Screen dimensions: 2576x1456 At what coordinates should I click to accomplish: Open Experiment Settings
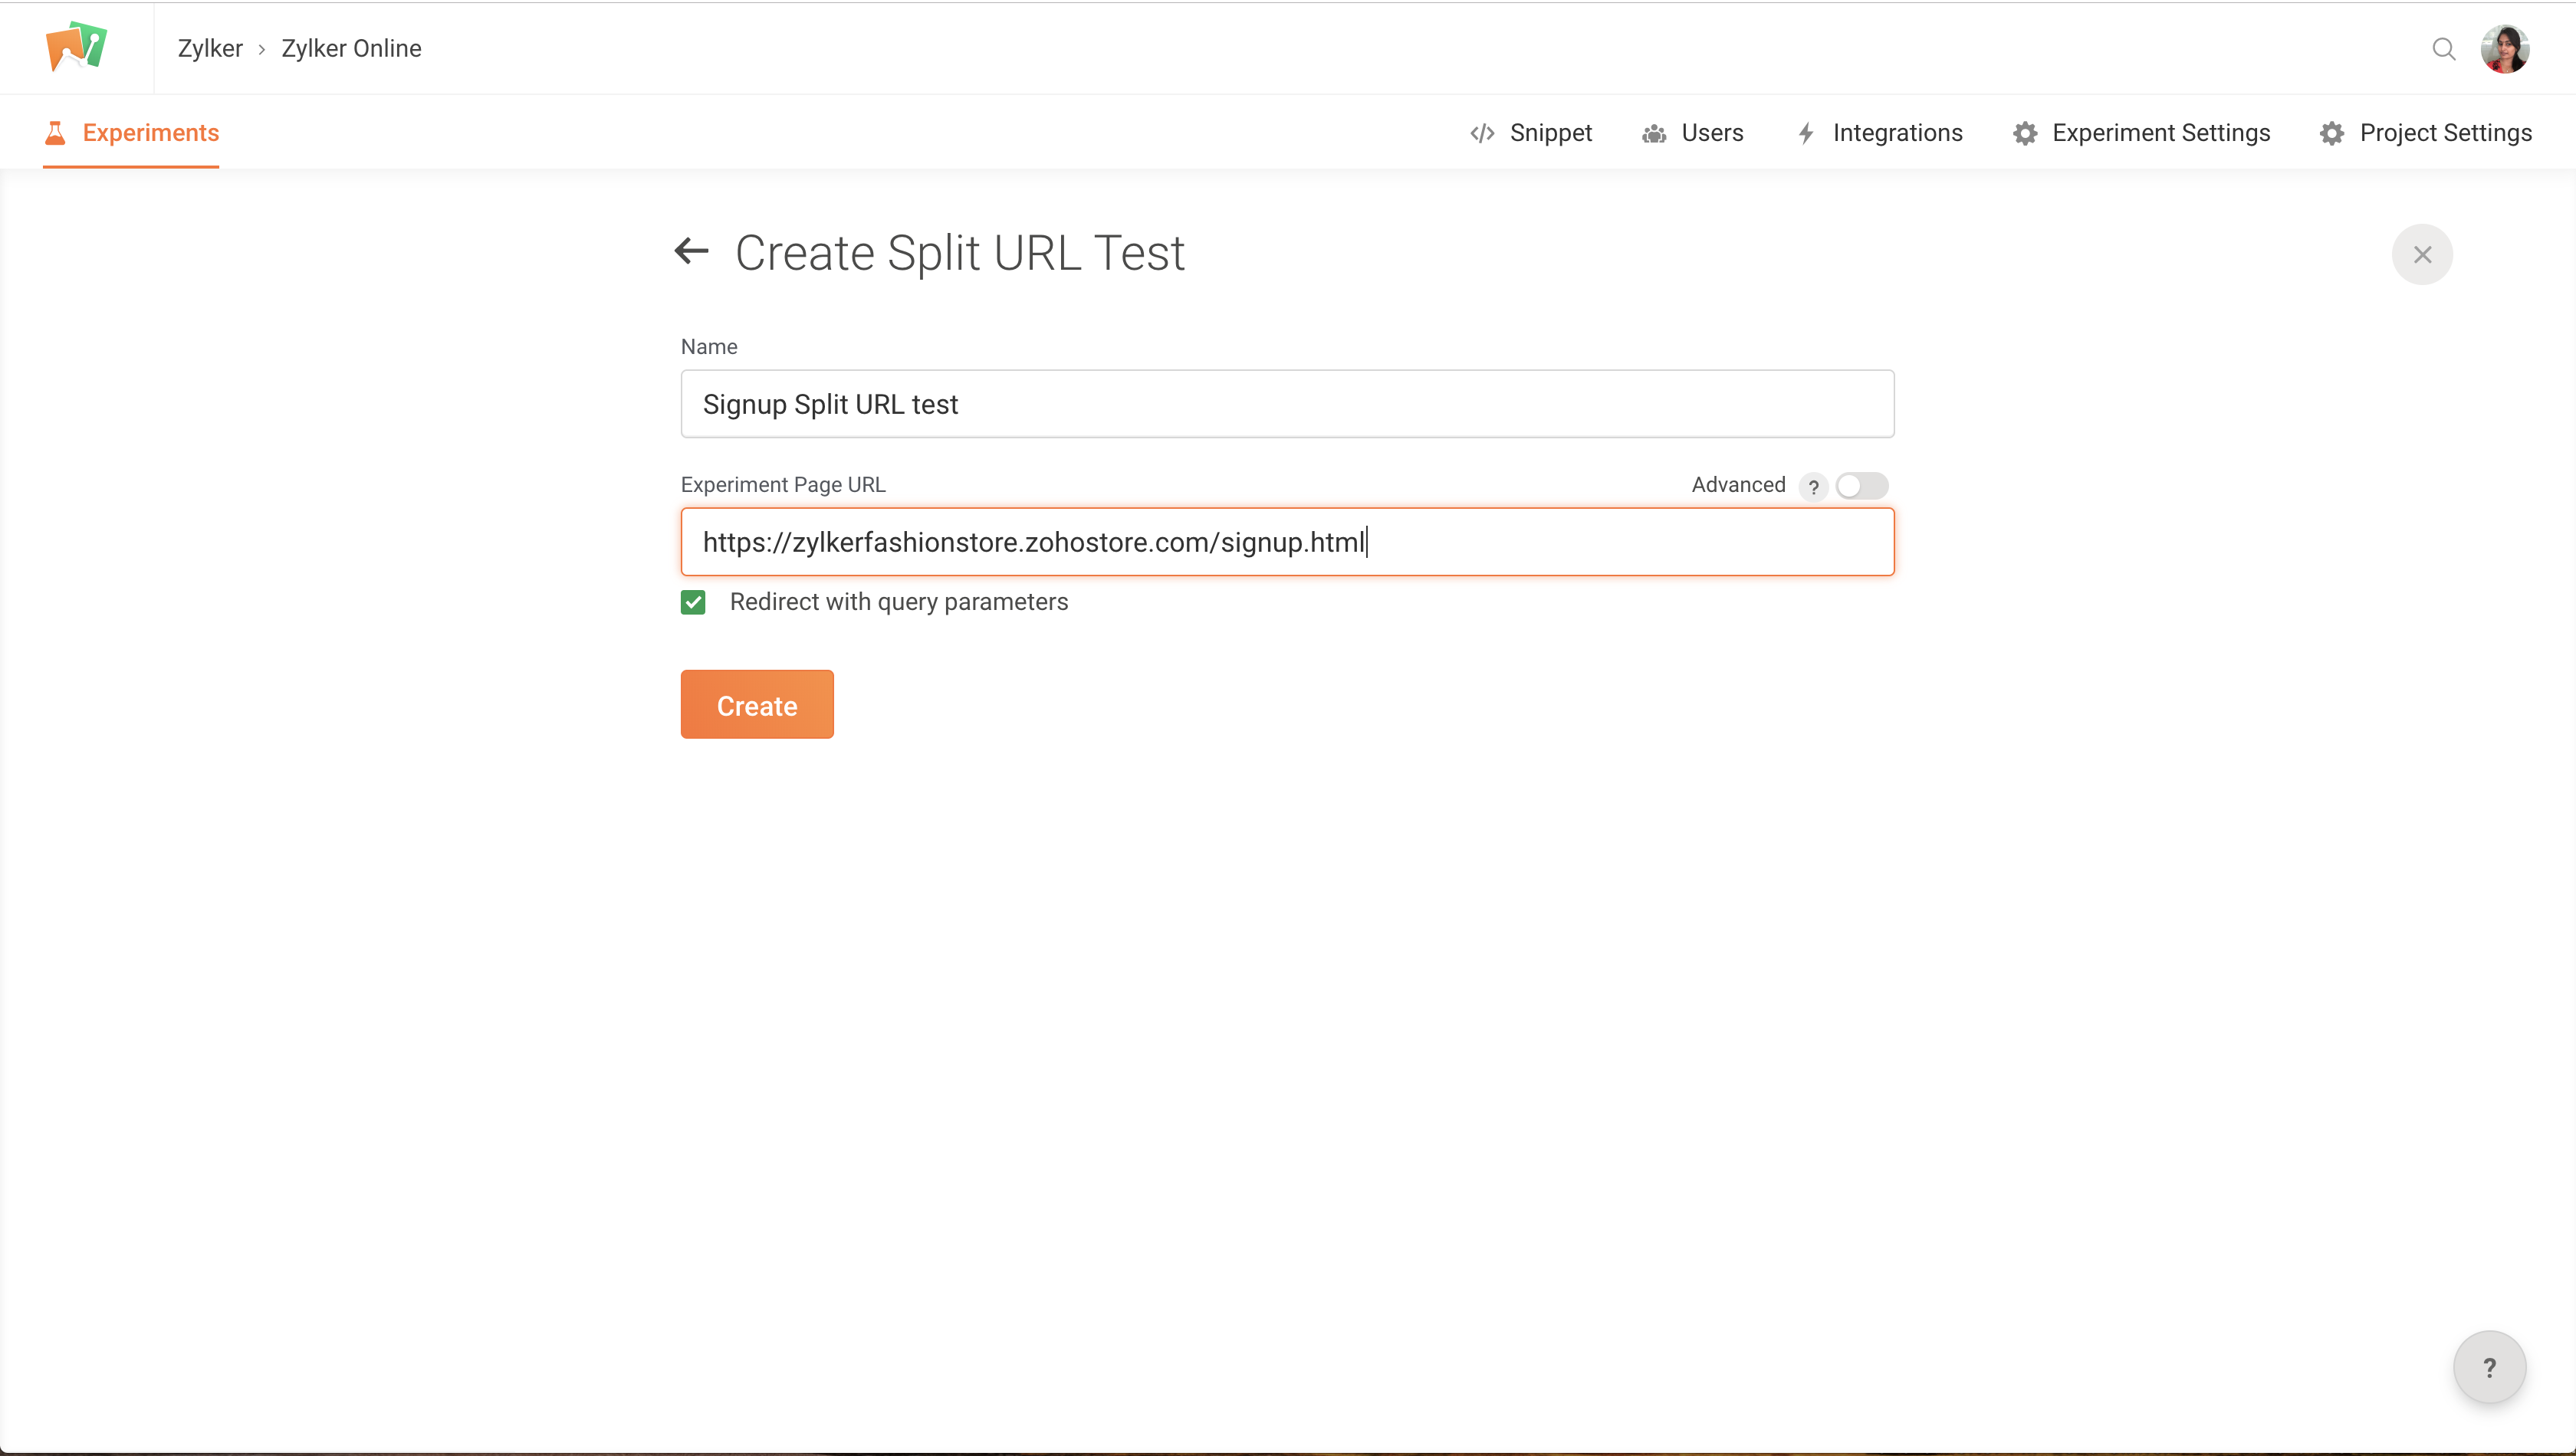point(2142,133)
